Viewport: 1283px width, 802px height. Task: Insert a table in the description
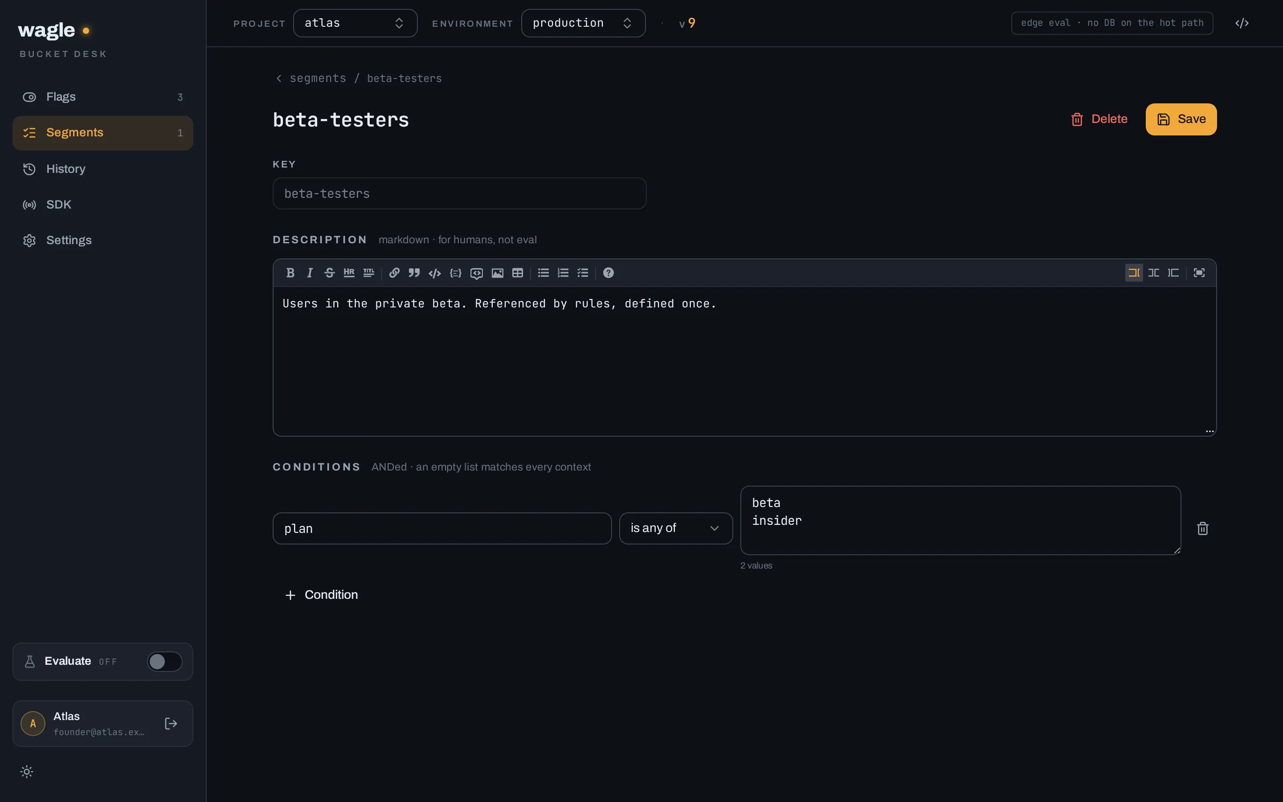(x=518, y=273)
